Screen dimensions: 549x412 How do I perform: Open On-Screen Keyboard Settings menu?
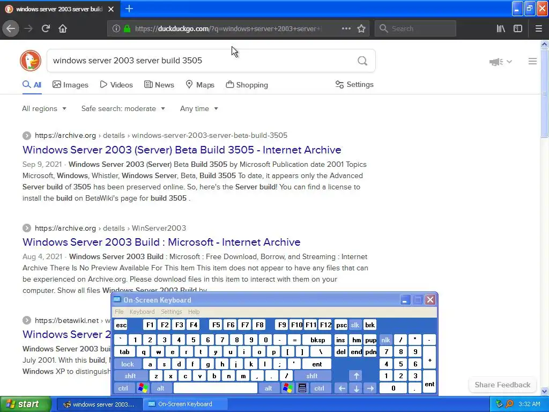(x=171, y=312)
